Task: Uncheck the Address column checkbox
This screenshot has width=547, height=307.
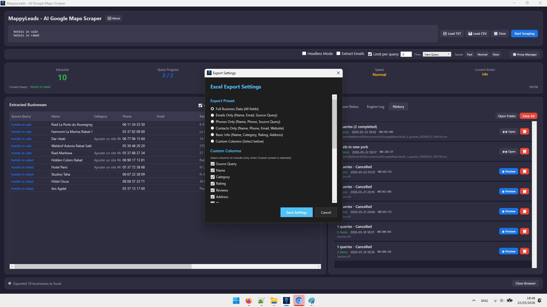Action: coord(212,197)
